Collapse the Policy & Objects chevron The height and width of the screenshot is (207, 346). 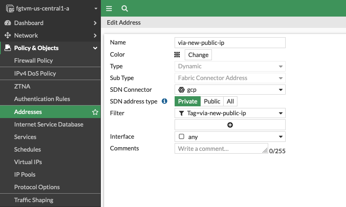point(95,48)
